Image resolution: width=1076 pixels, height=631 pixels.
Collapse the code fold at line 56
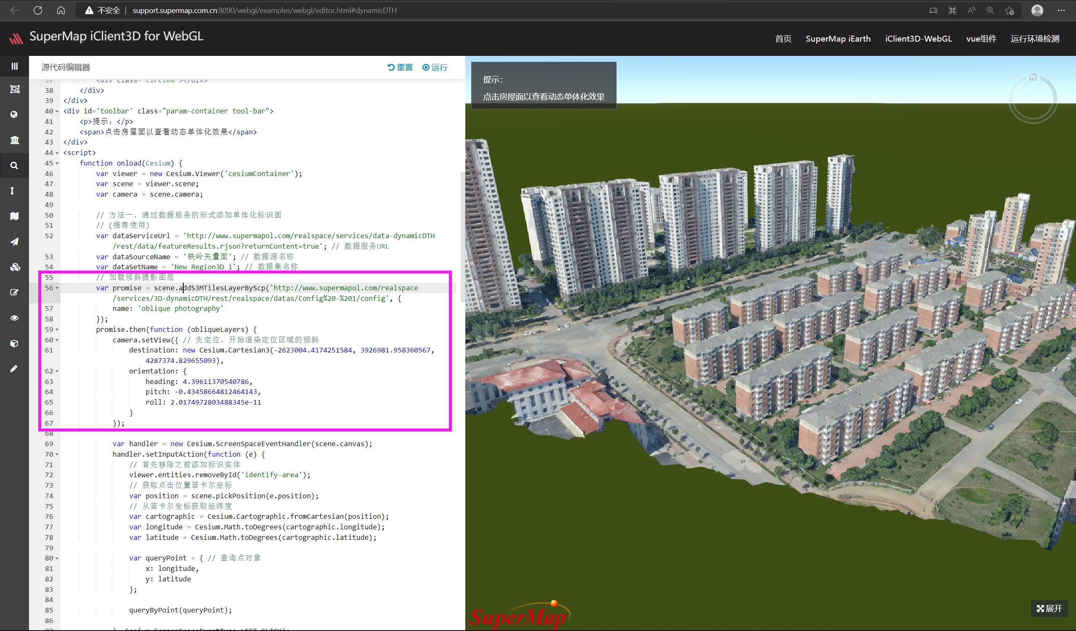point(57,288)
